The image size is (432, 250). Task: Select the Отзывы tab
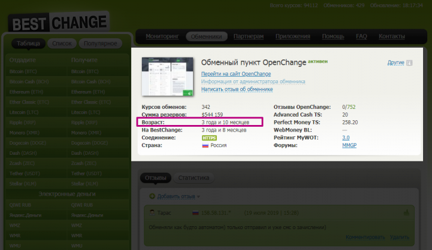(x=156, y=178)
